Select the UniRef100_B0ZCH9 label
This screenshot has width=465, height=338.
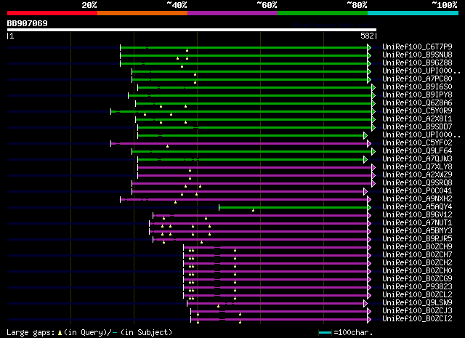(x=417, y=247)
